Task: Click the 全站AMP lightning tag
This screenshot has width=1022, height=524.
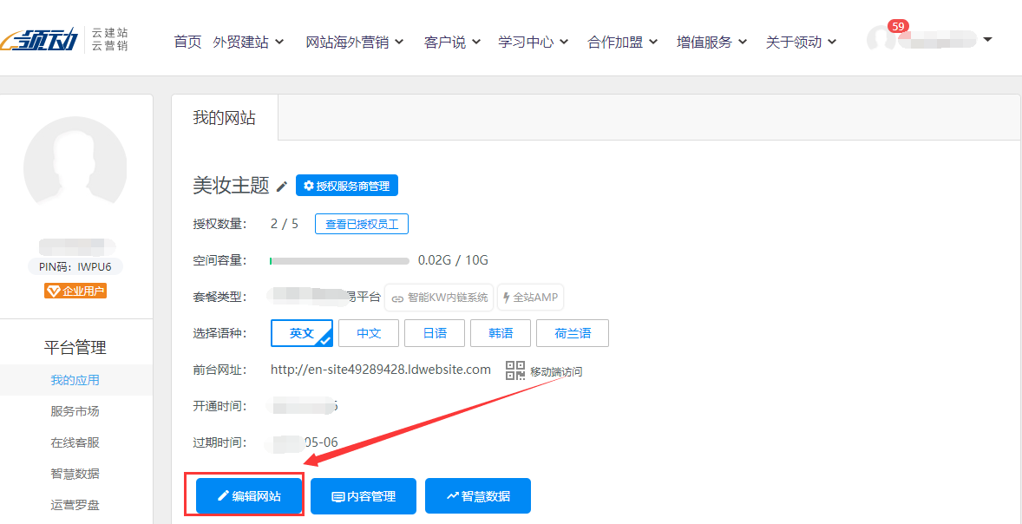Action: coord(530,298)
